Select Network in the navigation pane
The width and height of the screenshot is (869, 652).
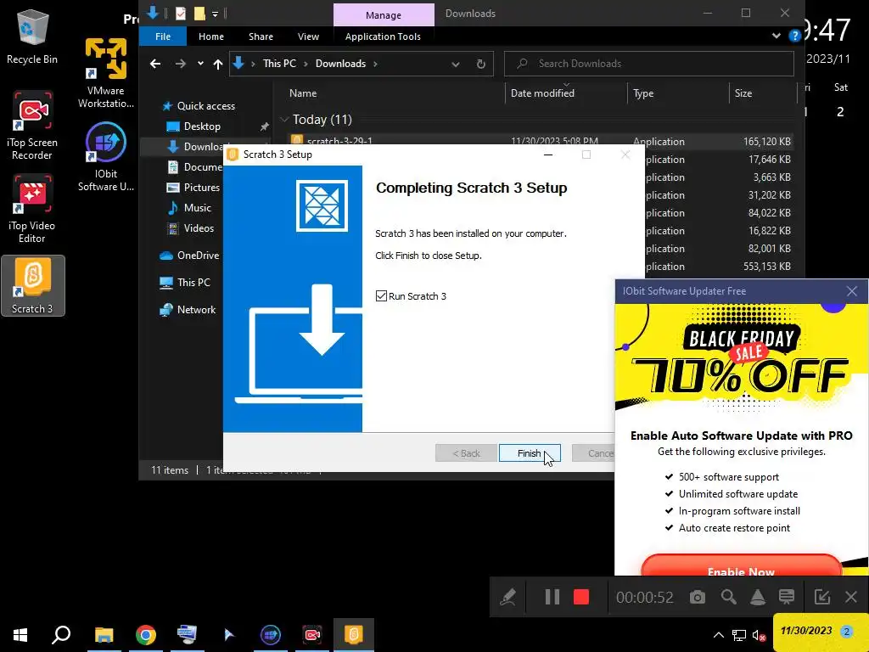tap(196, 310)
